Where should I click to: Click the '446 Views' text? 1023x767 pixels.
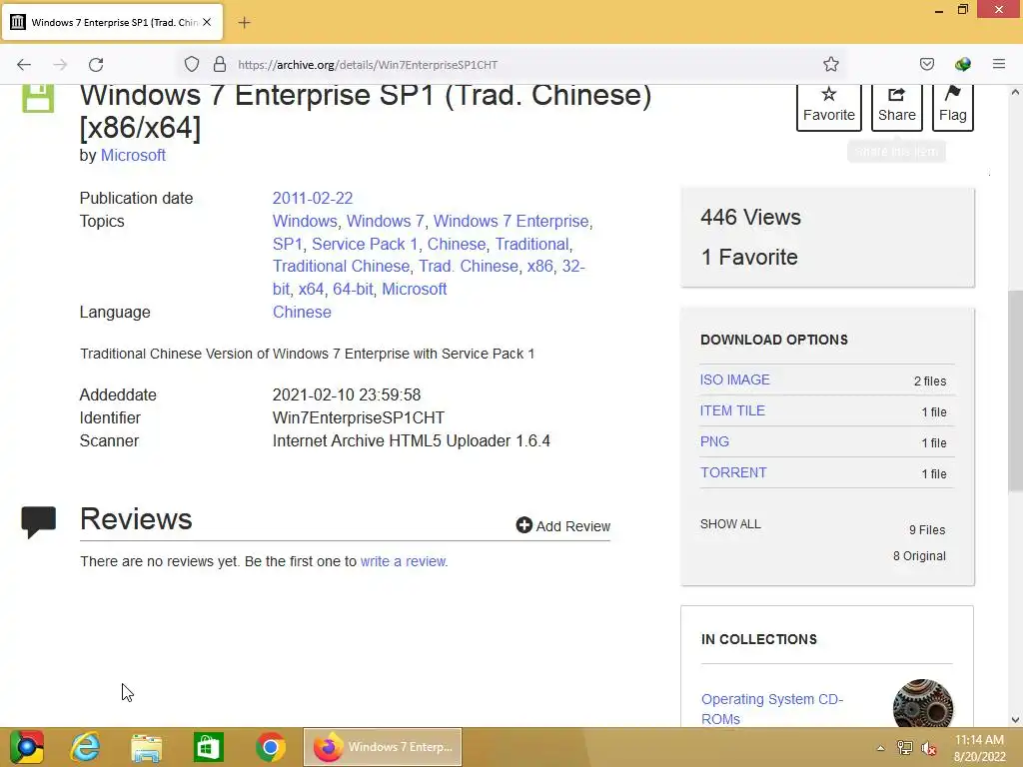(750, 217)
